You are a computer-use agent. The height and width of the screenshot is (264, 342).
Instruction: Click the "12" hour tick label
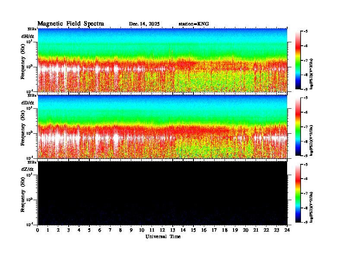pyautogui.click(x=162, y=230)
